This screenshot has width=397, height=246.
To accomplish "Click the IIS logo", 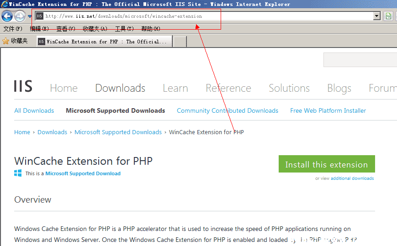I will [x=23, y=86].
